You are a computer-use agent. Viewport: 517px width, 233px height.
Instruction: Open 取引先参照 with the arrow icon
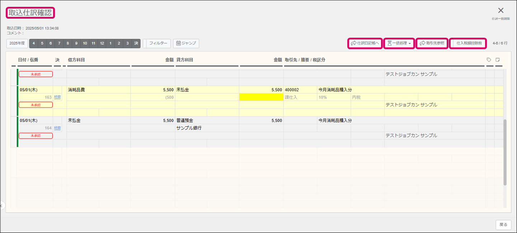pos(432,43)
